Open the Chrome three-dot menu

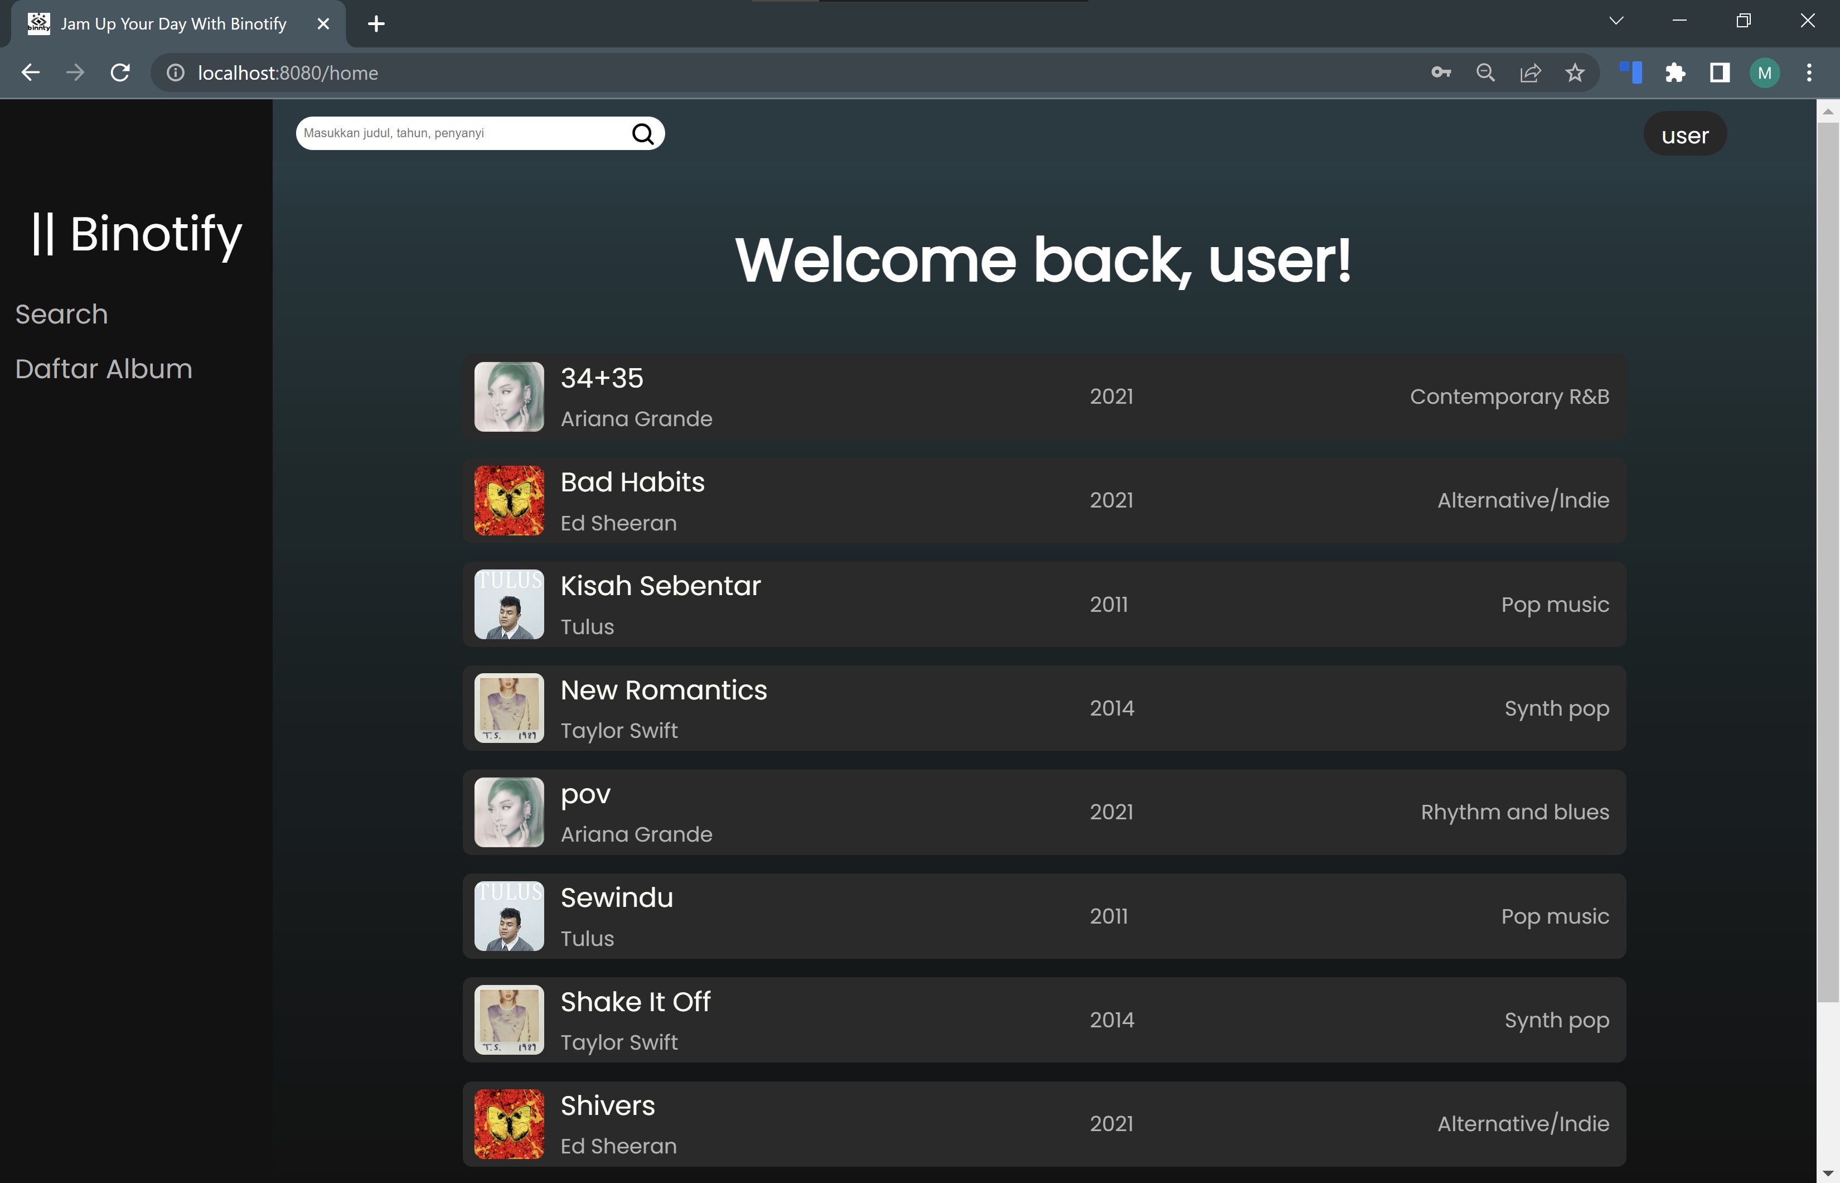pyautogui.click(x=1809, y=72)
